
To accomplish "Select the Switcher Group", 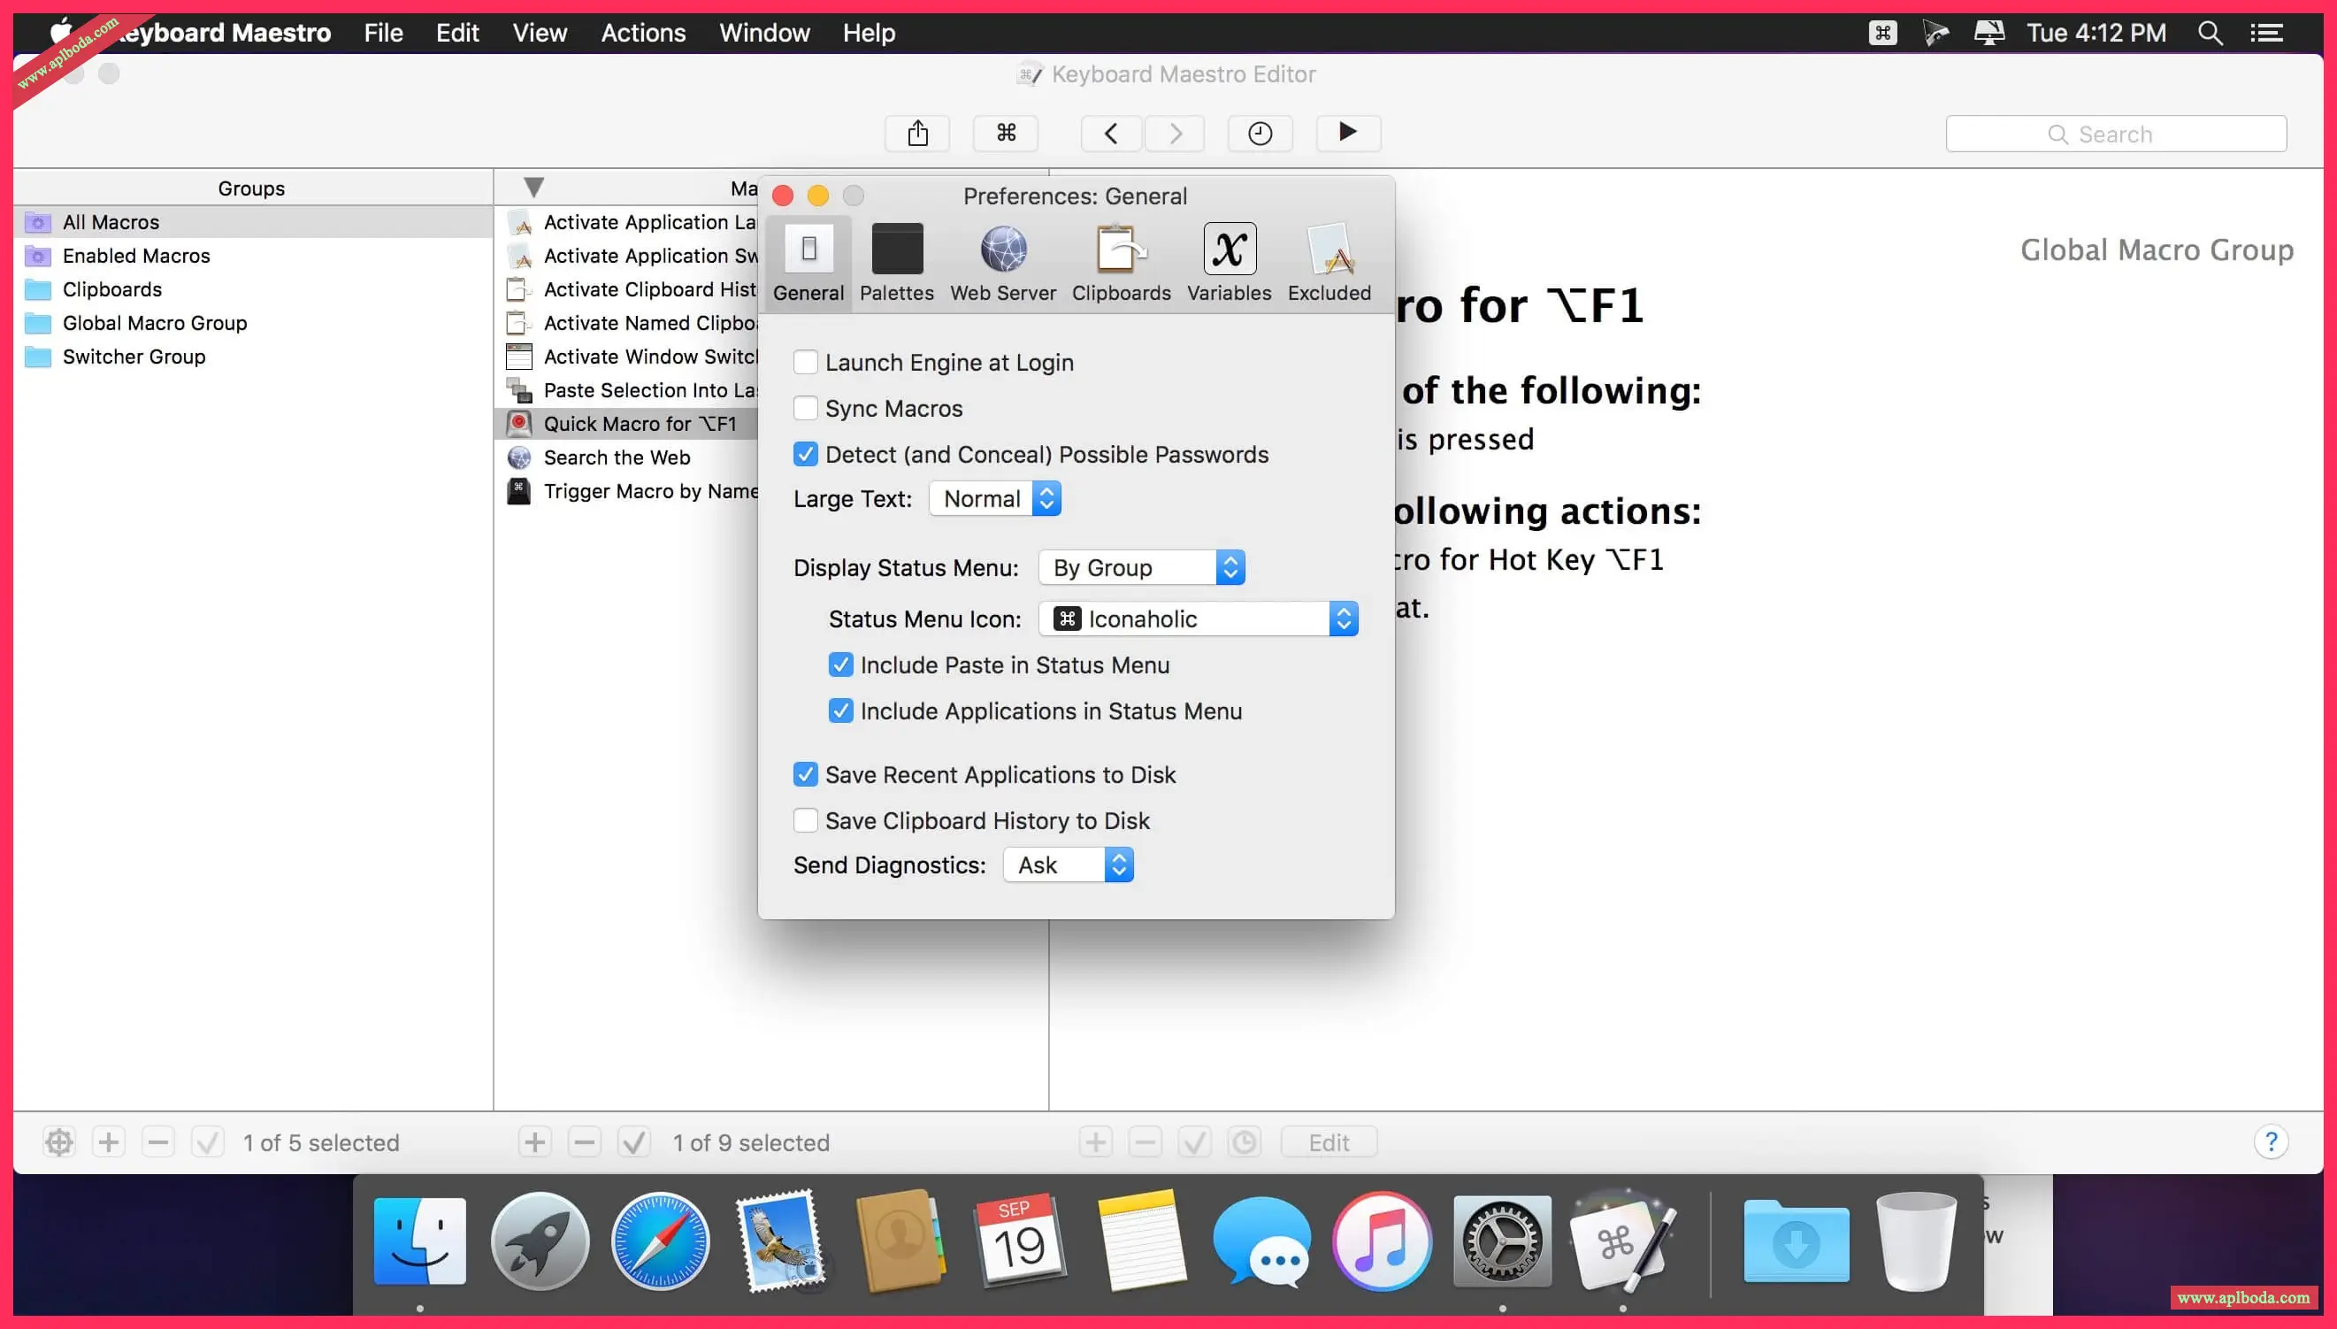I will (x=253, y=357).
